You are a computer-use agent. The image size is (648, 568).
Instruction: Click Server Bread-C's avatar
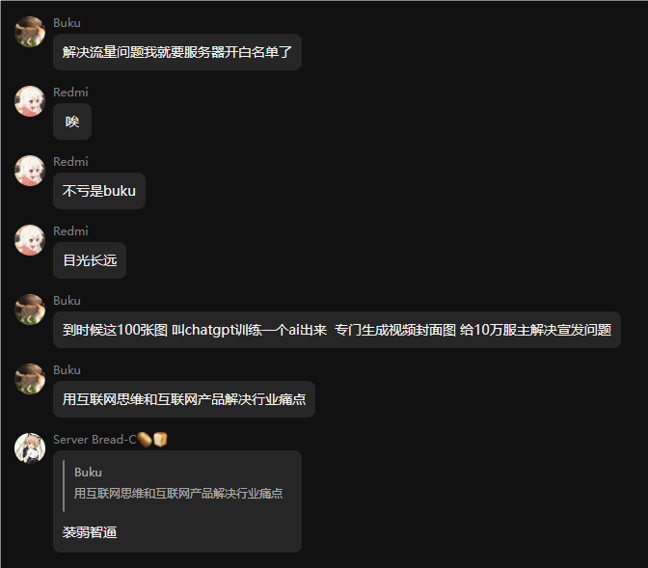[30, 448]
